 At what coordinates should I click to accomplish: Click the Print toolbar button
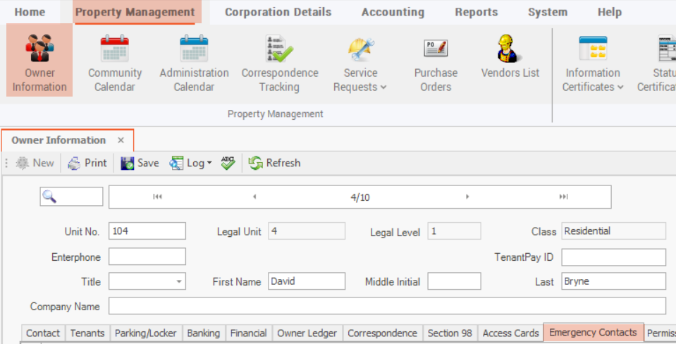(x=87, y=163)
